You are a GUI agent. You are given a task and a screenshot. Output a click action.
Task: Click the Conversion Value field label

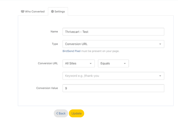coord(47,88)
